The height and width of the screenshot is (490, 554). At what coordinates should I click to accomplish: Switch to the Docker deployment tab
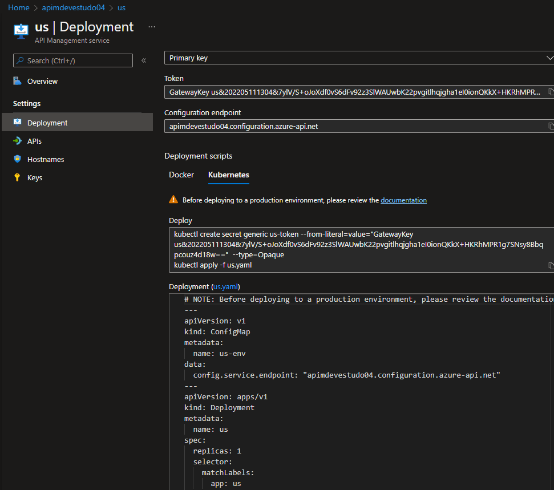[181, 175]
